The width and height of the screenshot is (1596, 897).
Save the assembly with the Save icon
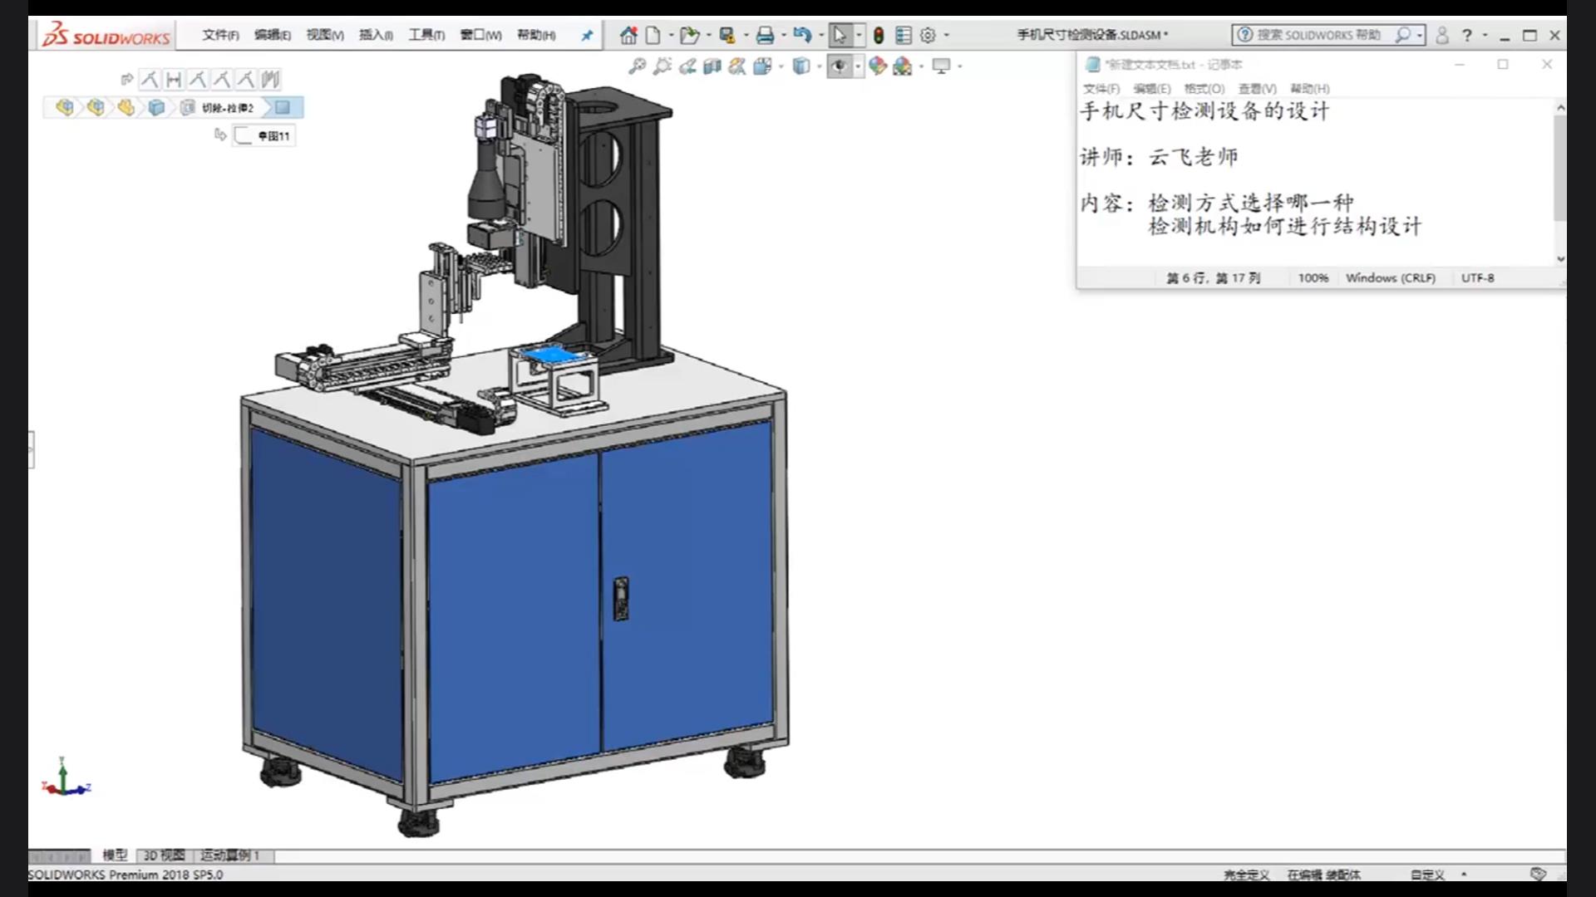click(727, 35)
